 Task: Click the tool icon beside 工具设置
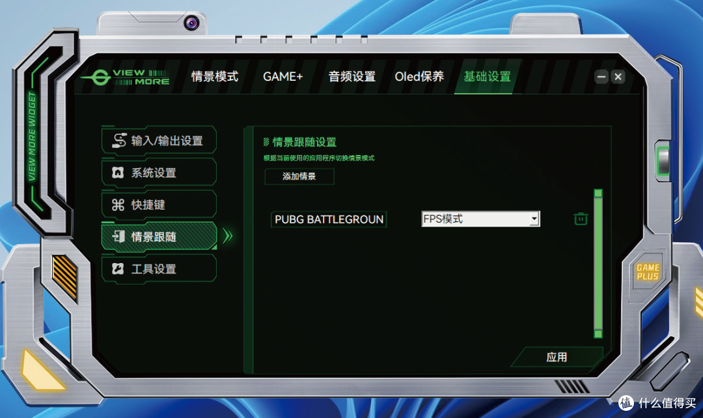pyautogui.click(x=118, y=269)
